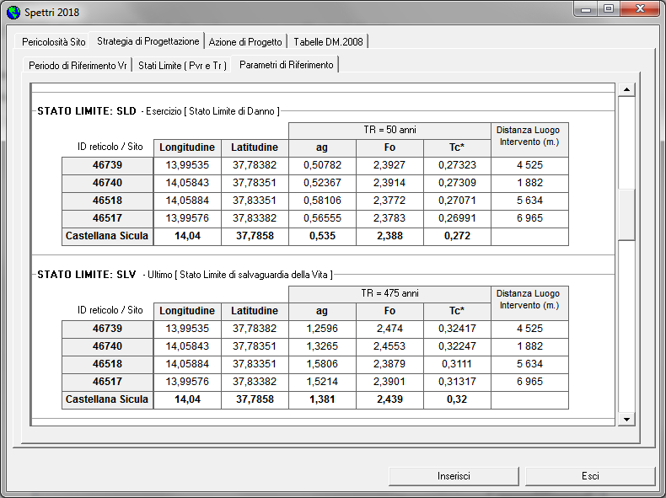Screen dimensions: 666x498
Task: Click the SLD Tc* value 0,27323
Action: point(457,165)
